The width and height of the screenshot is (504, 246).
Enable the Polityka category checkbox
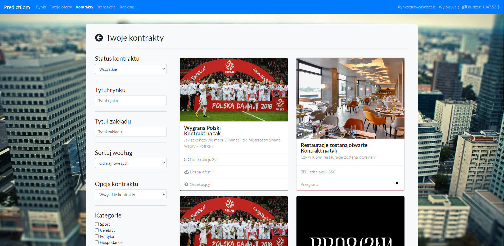(97, 236)
